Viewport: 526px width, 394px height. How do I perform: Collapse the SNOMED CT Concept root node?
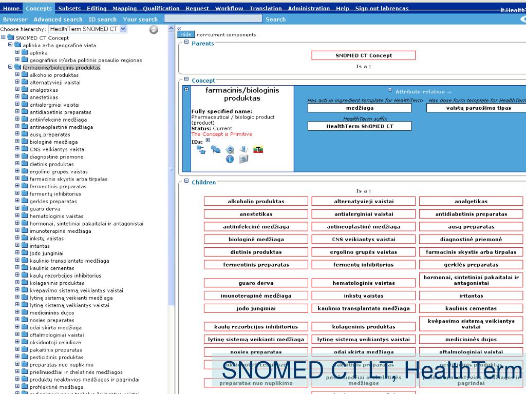3,37
